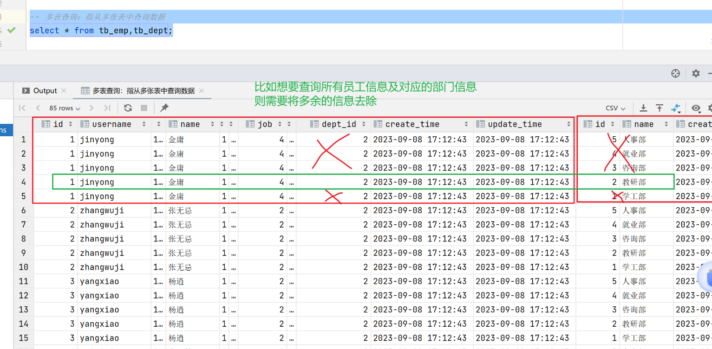Reload the query result page
712x349 pixels.
pyautogui.click(x=128, y=108)
